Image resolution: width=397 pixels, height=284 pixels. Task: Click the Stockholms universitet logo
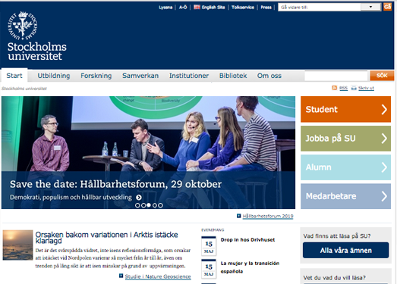pos(37,36)
